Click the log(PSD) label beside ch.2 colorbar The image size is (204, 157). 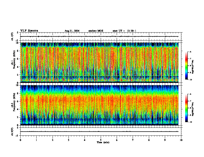[193, 109]
